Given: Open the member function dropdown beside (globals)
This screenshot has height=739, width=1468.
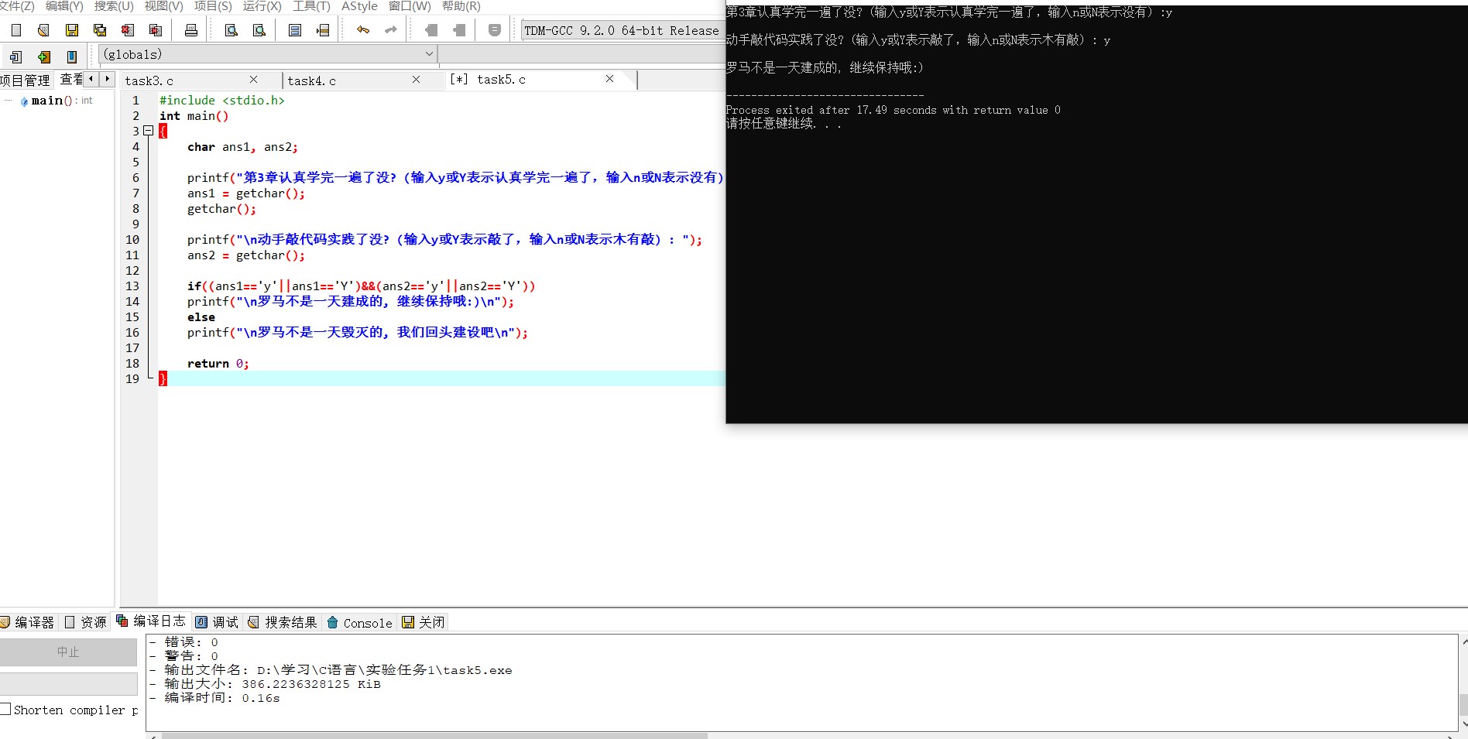Looking at the screenshot, I should coord(582,54).
